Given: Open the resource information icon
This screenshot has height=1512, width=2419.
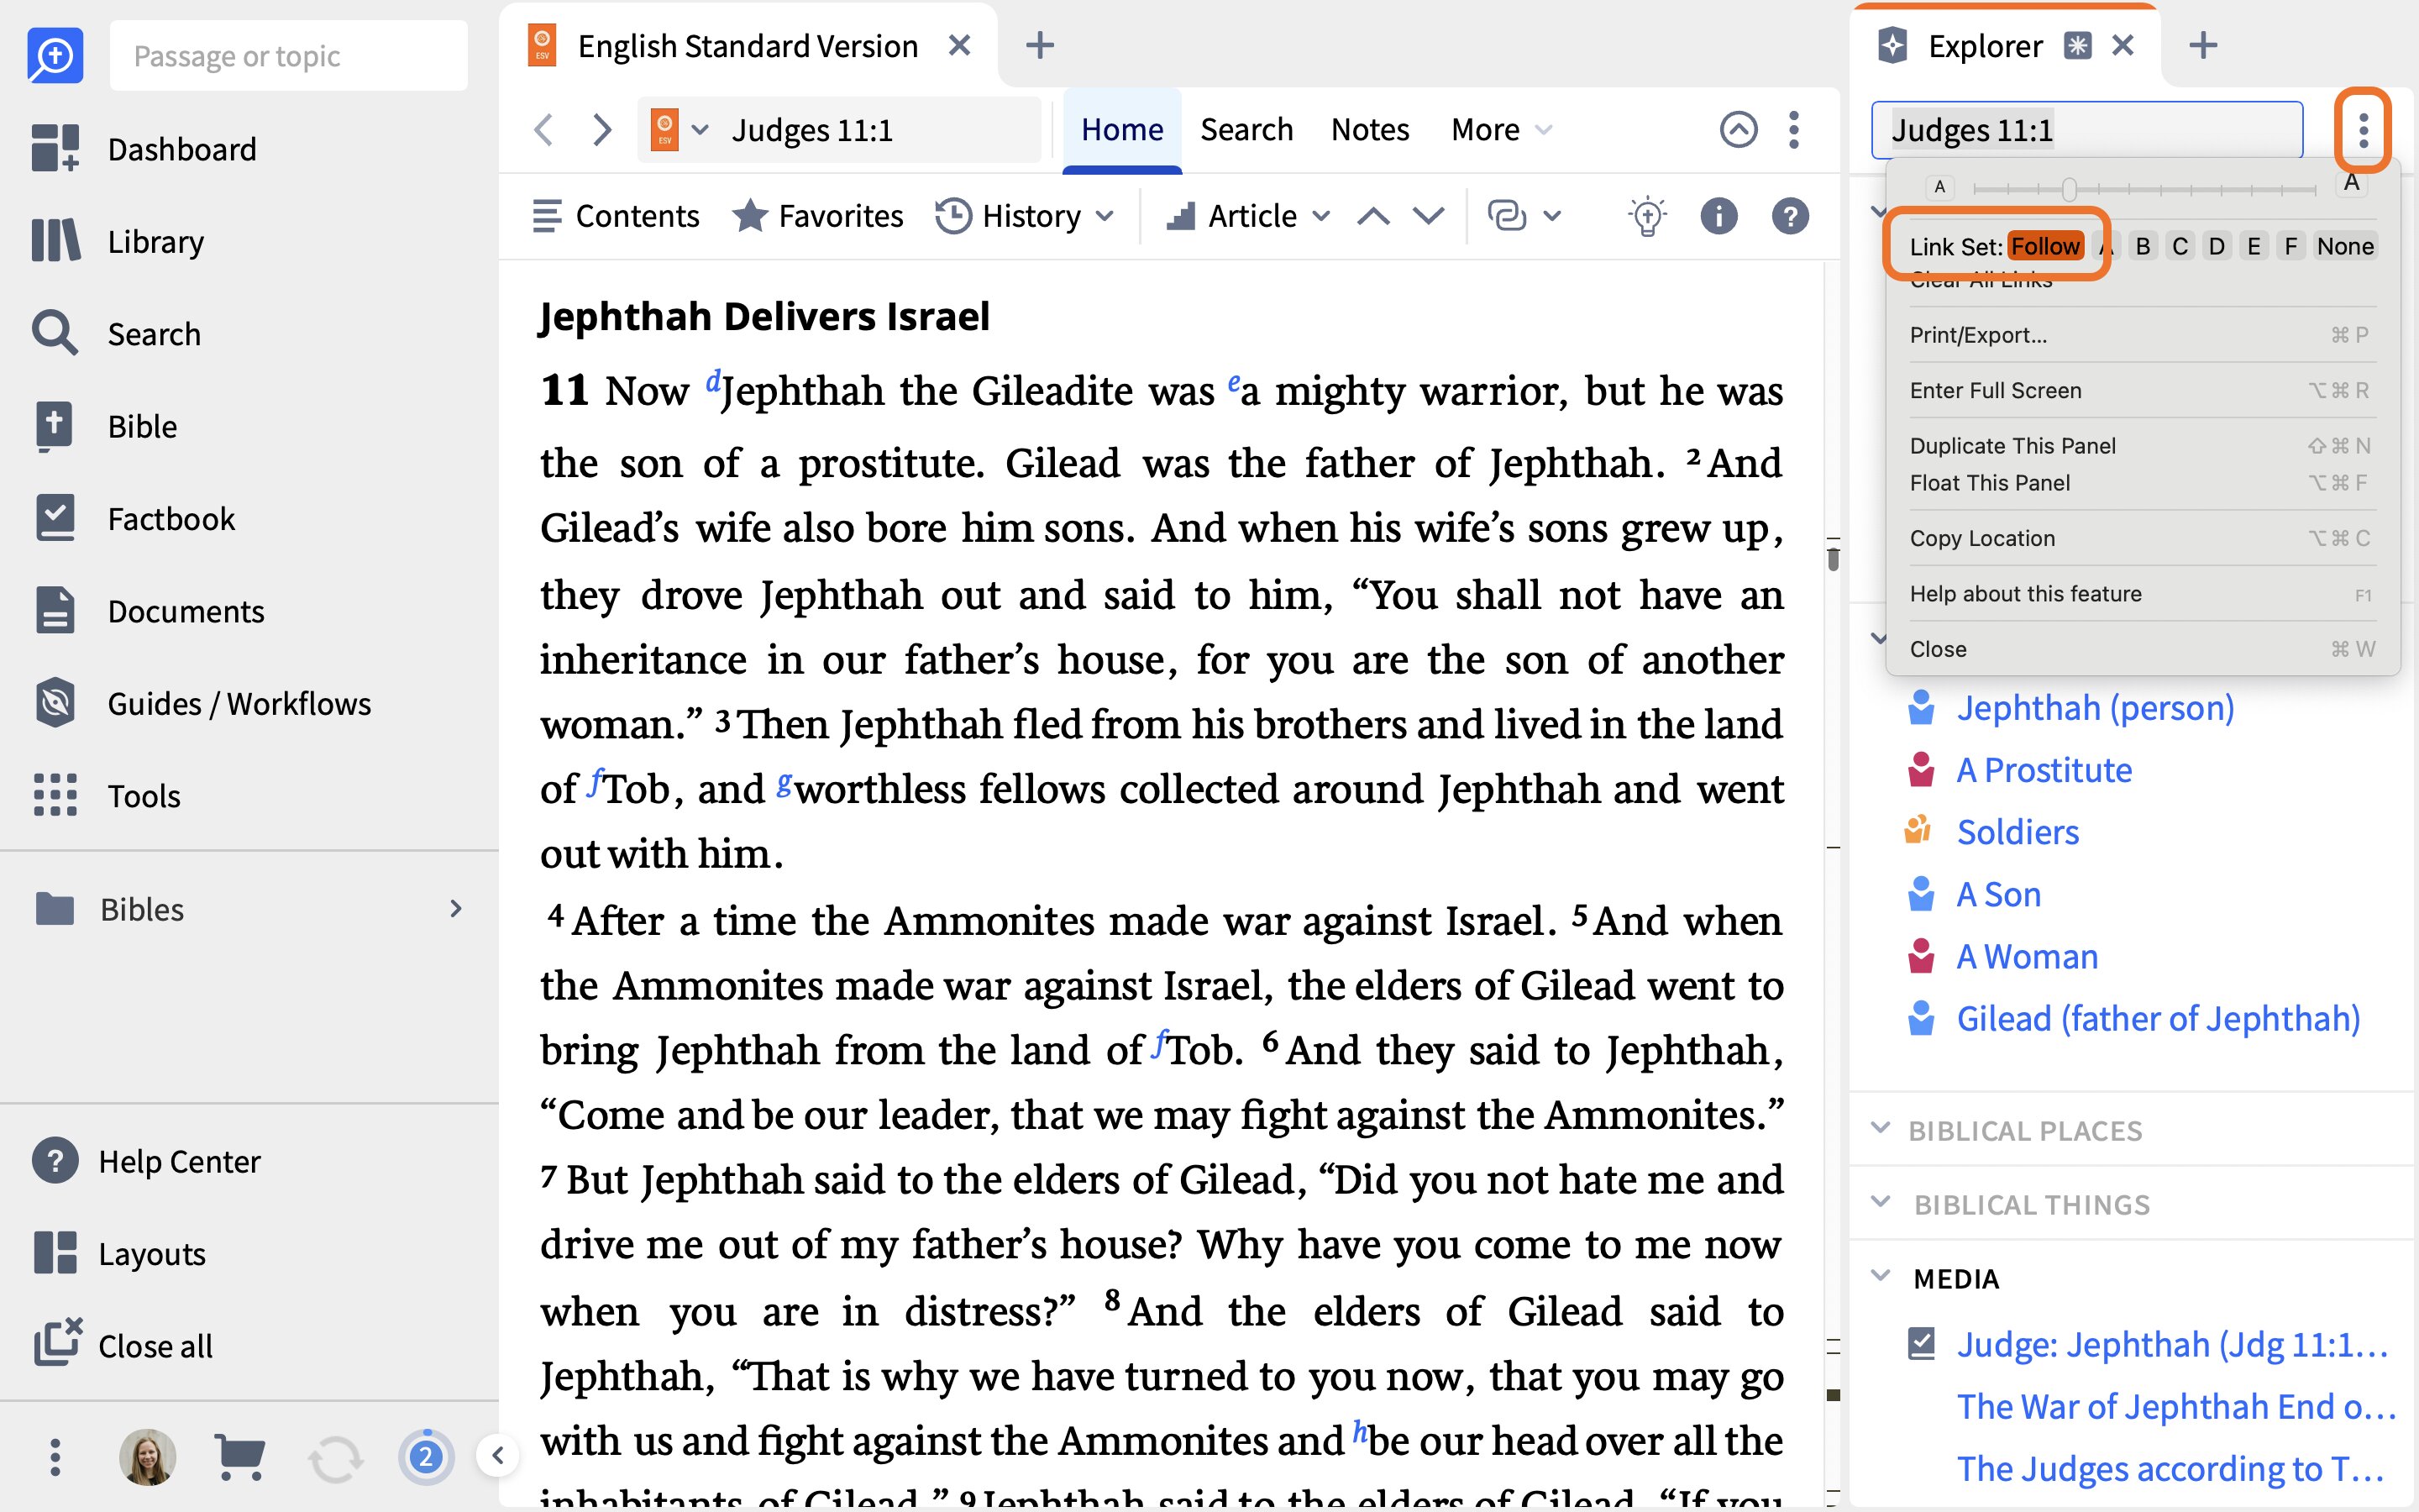Looking at the screenshot, I should [1718, 216].
